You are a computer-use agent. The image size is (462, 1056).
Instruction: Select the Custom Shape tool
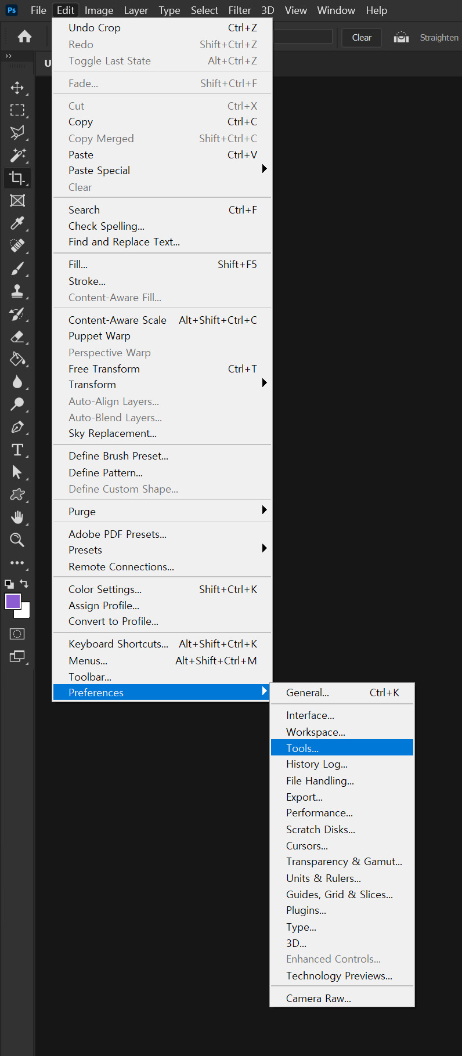(x=17, y=495)
